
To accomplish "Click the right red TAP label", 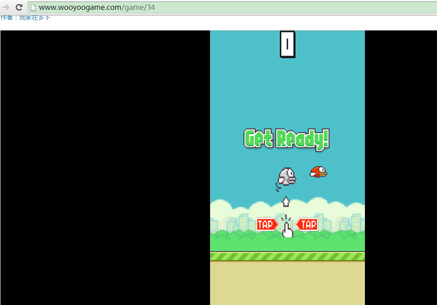I will point(307,225).
